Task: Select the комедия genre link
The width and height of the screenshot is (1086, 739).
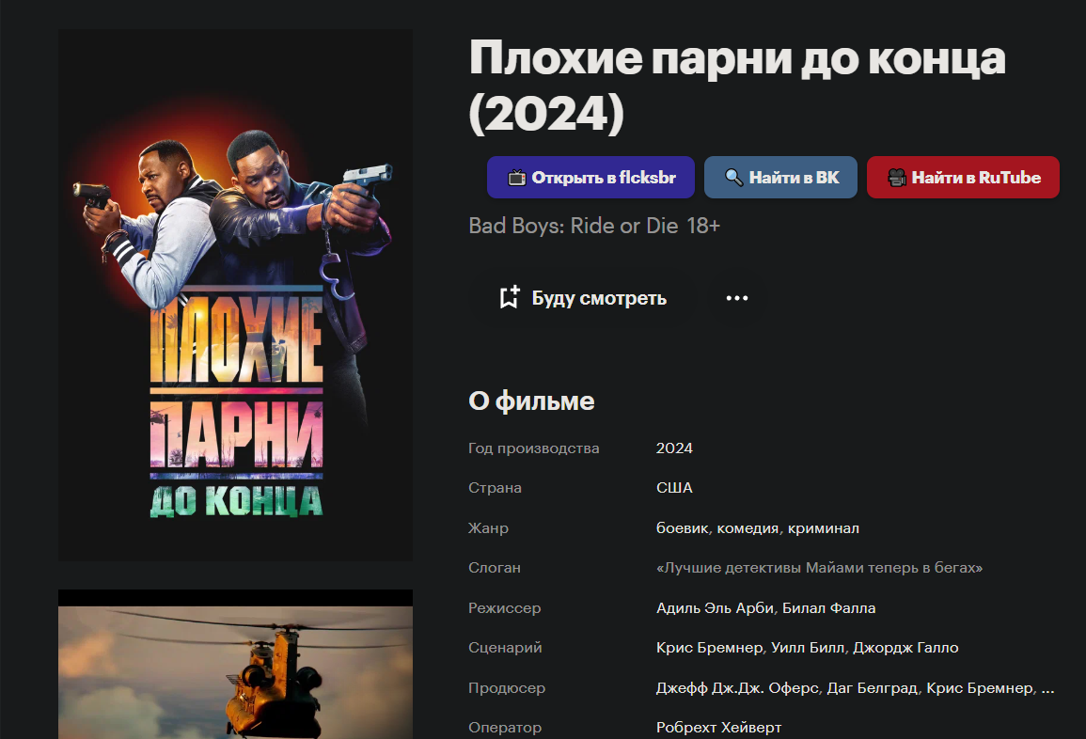Action: coord(748,528)
